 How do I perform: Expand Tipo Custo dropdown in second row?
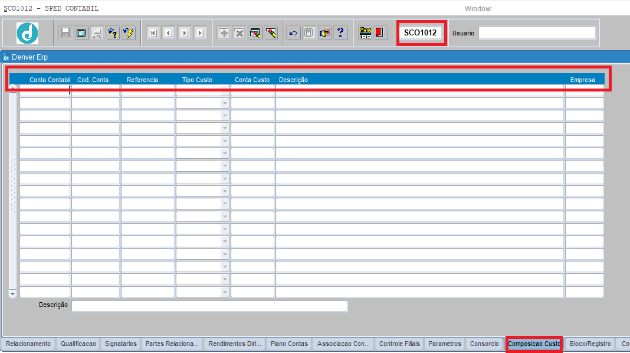coord(224,103)
